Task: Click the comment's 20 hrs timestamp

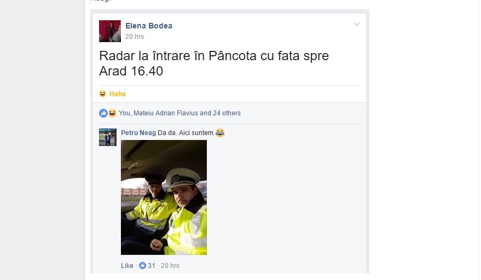Action: point(170,266)
